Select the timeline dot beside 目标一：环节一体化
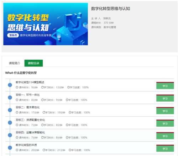Viewport: 178px width, 156px height. (10, 97)
